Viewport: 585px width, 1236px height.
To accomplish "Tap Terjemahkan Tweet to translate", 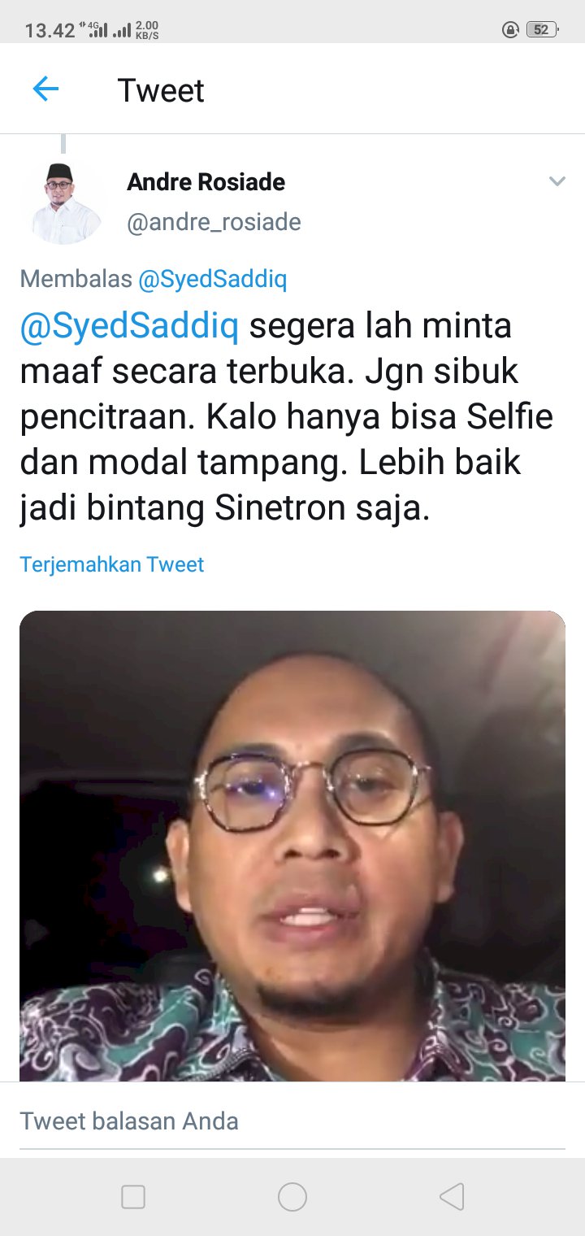I will coord(112,564).
